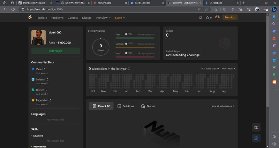Click the browser back arrow
This screenshot has height=148, width=279.
click(5, 9)
